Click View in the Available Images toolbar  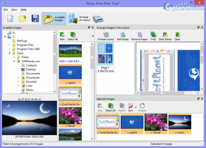[x=62, y=36]
